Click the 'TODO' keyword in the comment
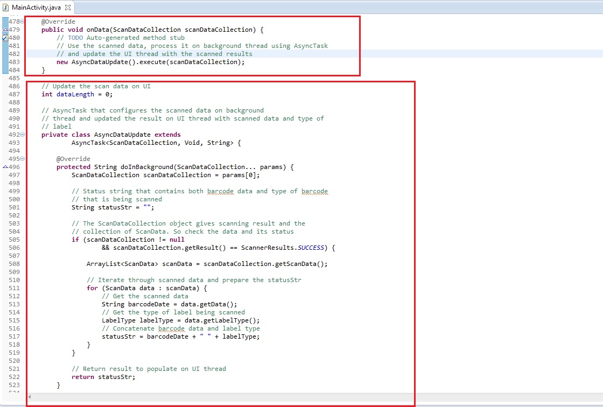This screenshot has height=407, width=603. point(75,38)
